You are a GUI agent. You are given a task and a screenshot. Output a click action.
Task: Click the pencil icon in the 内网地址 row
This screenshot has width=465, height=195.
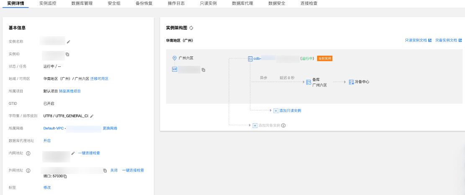point(73,153)
